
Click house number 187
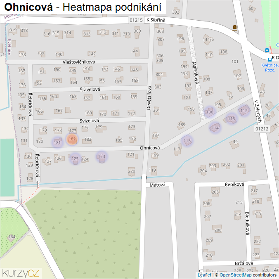(156, 135)
